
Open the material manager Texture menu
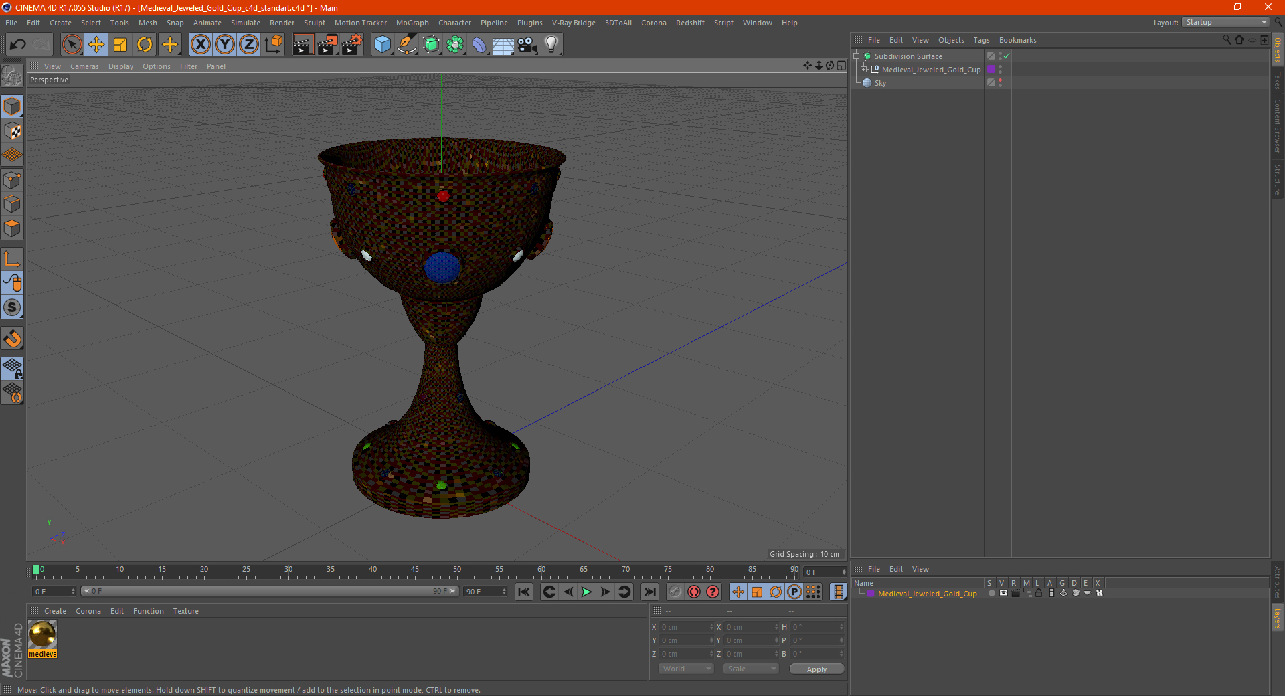[x=185, y=611]
